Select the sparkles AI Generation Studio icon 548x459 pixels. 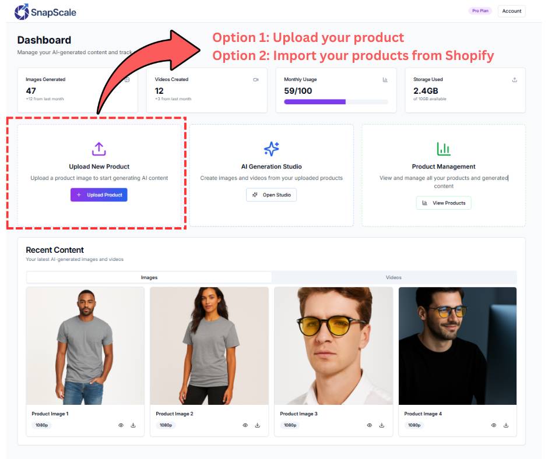pyautogui.click(x=271, y=149)
